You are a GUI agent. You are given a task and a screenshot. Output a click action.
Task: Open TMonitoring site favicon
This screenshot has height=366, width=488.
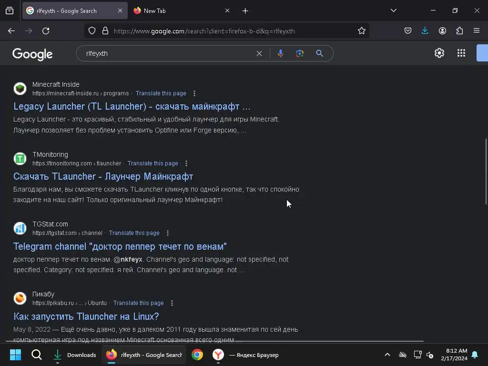[20, 159]
